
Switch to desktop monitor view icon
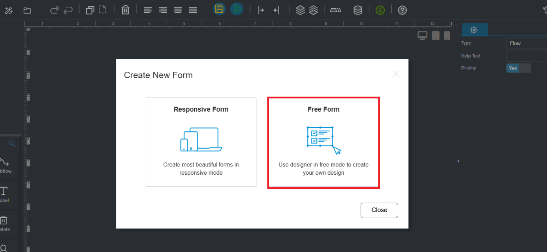coord(423,36)
